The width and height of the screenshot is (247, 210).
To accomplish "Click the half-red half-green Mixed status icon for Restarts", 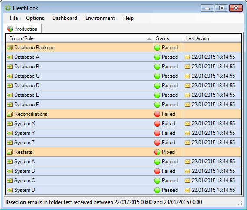I will pyautogui.click(x=157, y=152).
